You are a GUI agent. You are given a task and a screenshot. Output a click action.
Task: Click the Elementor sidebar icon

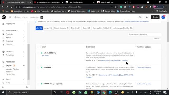[x=3, y=52]
